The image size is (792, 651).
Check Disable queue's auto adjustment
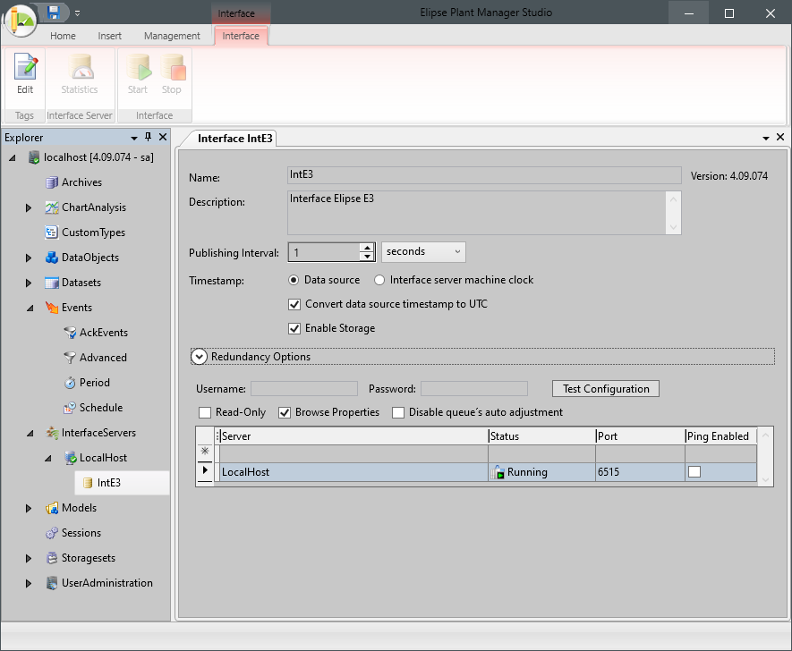(x=398, y=413)
